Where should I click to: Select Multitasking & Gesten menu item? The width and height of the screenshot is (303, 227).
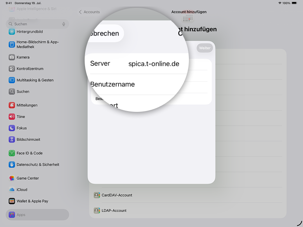[x=35, y=80]
